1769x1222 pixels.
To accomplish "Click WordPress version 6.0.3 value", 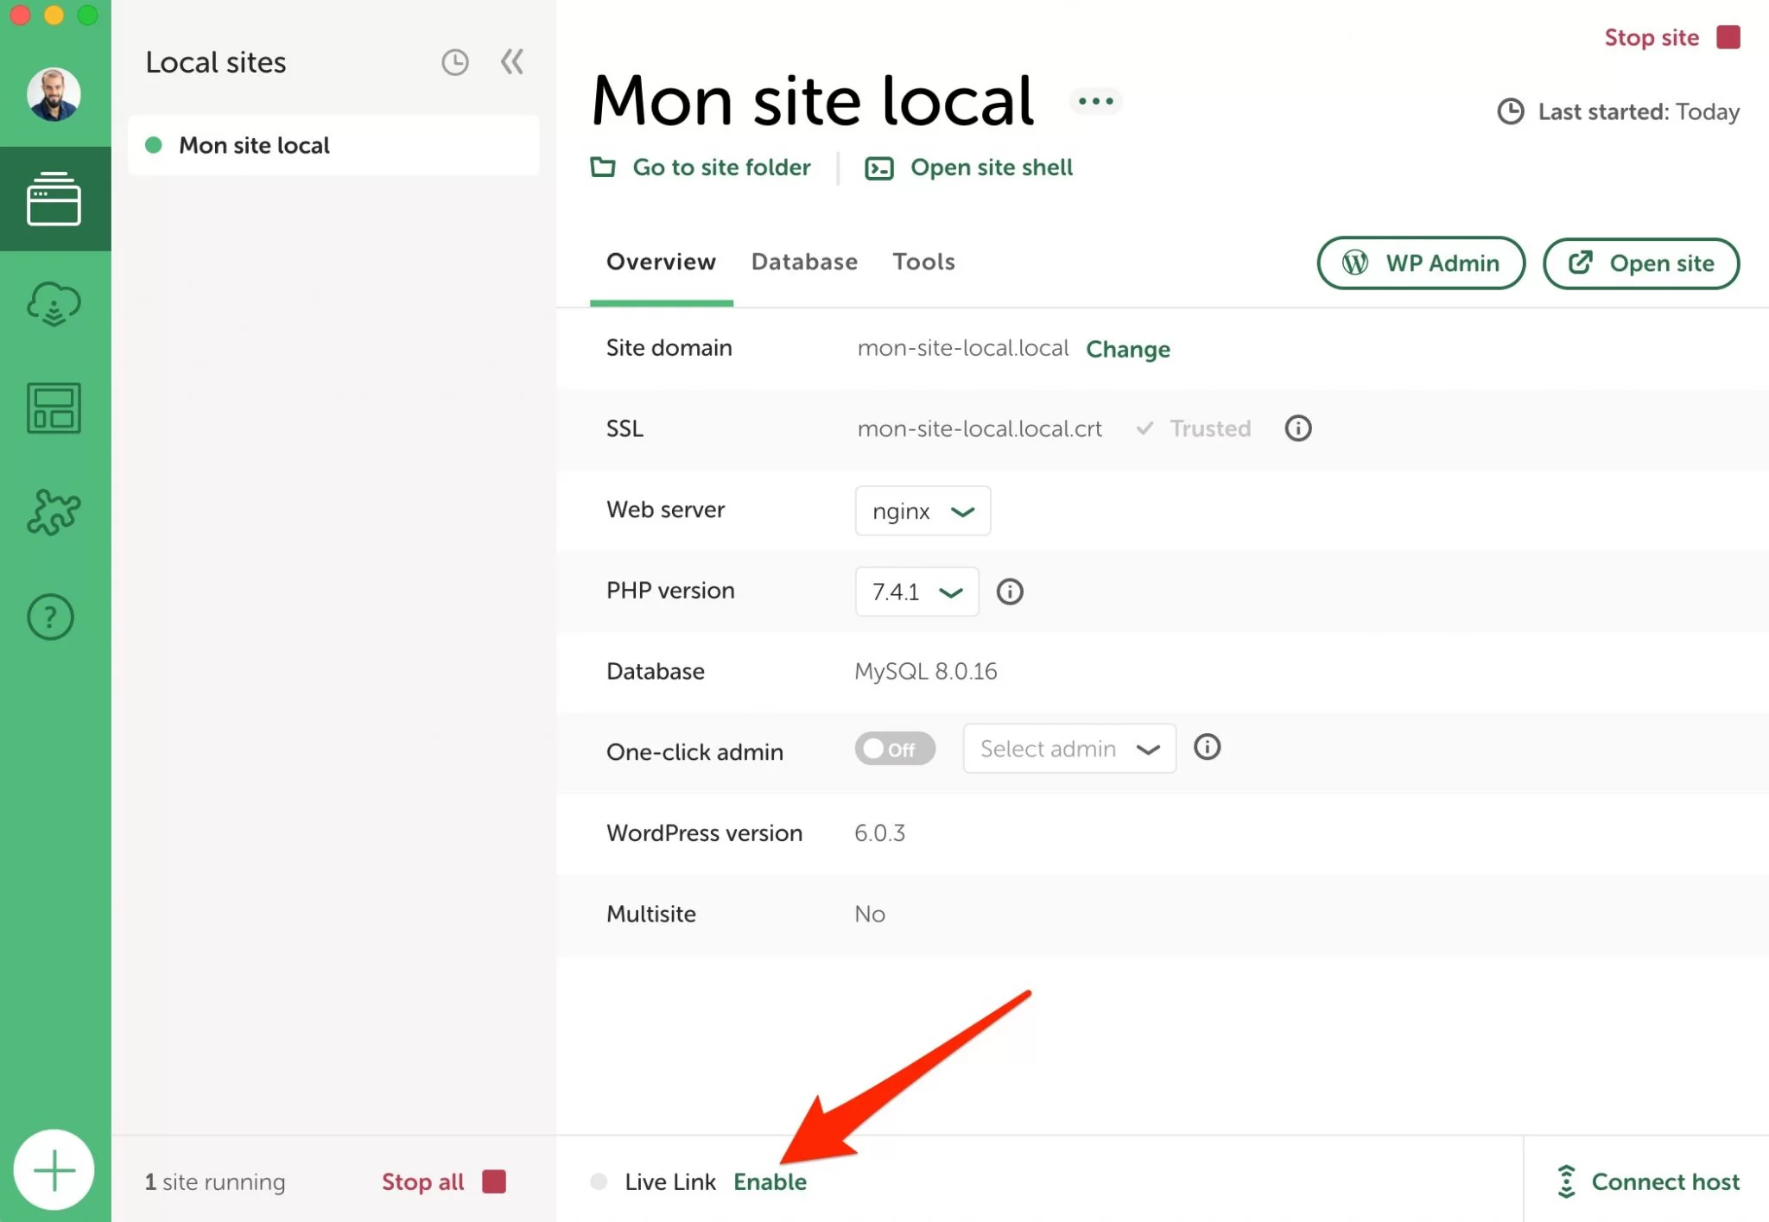I will (x=879, y=833).
